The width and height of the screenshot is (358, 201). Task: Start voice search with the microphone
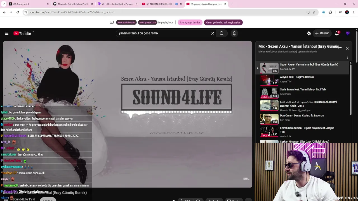[x=234, y=33]
